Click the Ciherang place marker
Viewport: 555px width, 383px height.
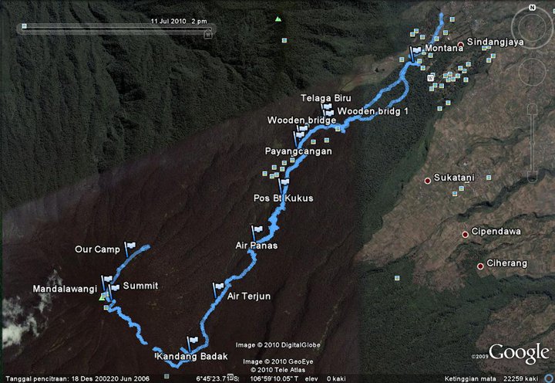[480, 266]
